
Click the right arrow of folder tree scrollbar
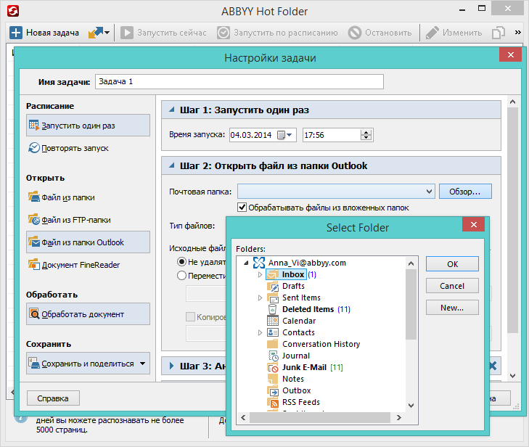point(399,418)
